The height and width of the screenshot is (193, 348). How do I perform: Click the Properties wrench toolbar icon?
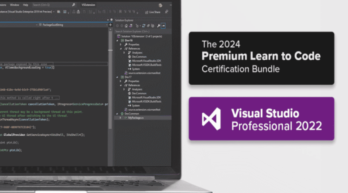pos(159,26)
